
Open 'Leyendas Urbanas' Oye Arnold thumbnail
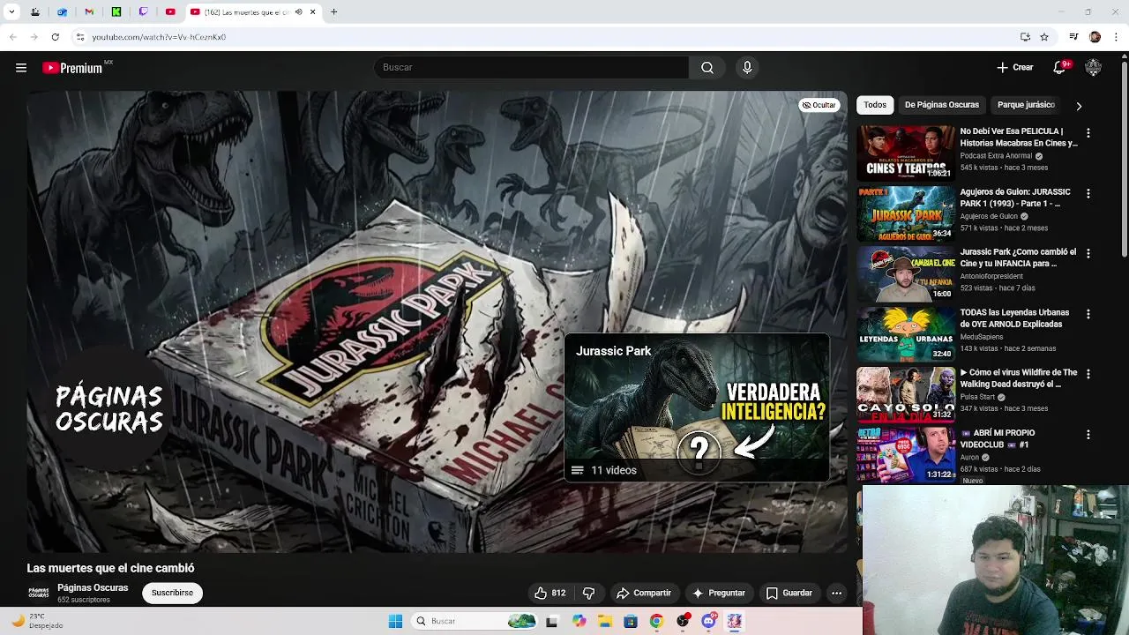click(906, 333)
